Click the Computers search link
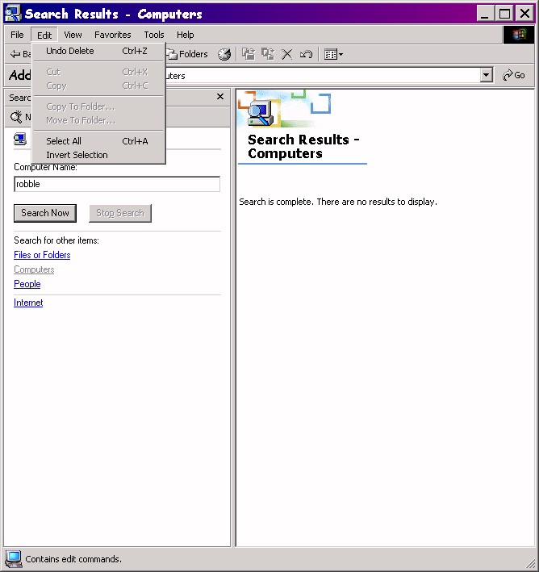 pos(34,269)
